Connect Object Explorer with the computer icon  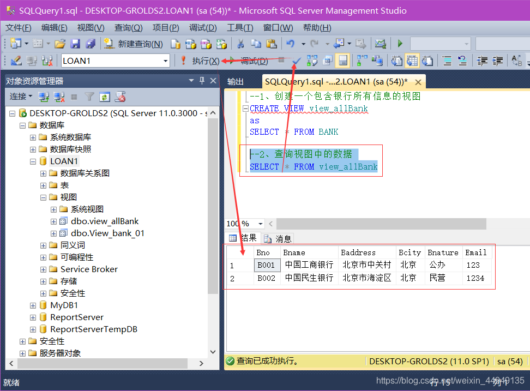click(x=44, y=97)
